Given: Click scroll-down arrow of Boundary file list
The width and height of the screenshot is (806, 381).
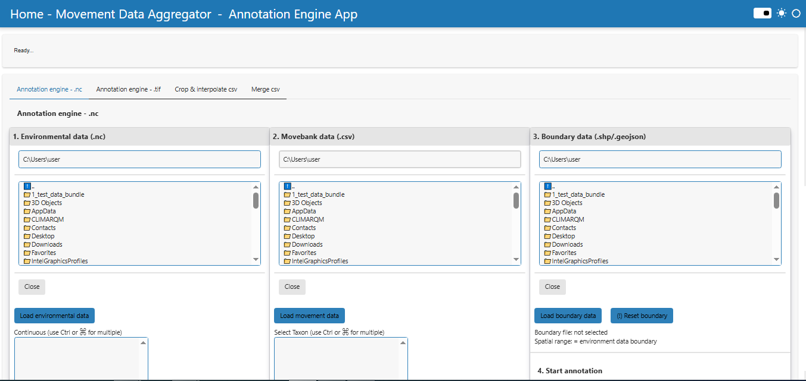Looking at the screenshot, I should tap(776, 260).
